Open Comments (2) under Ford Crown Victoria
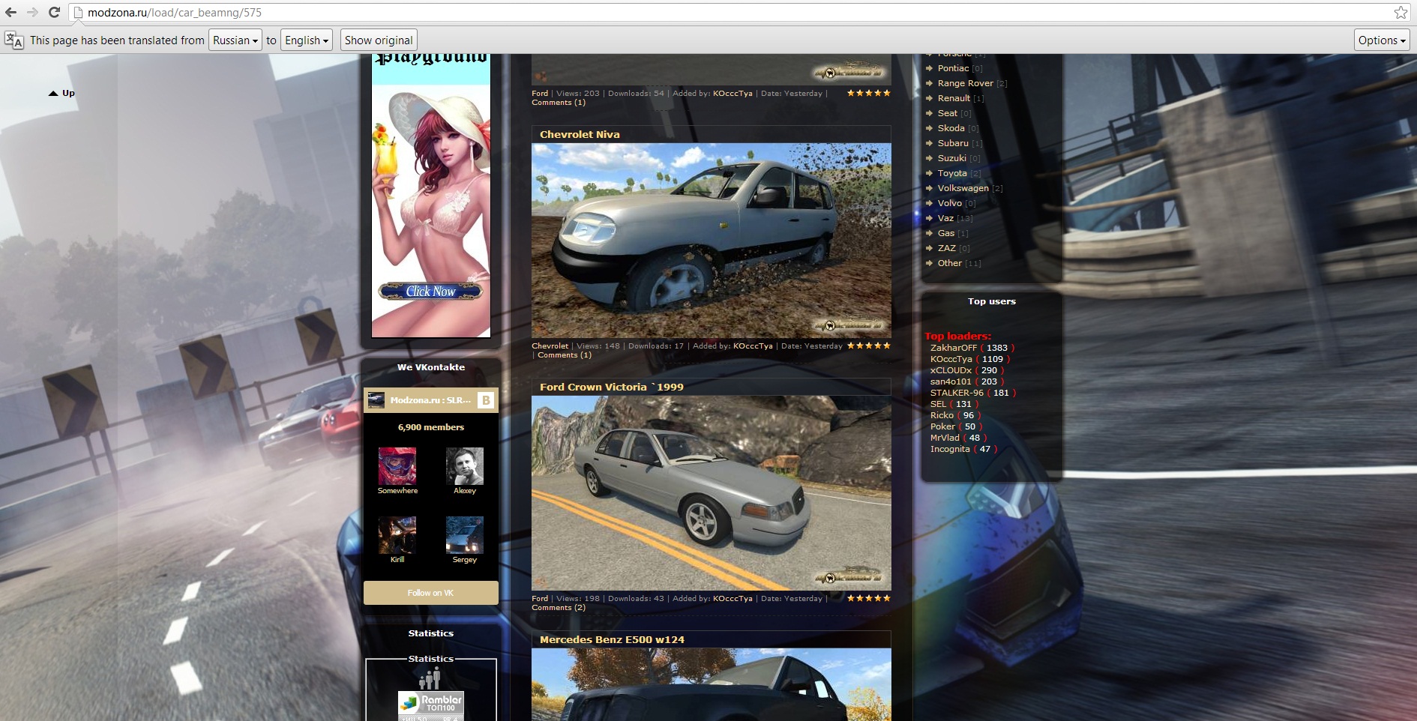The image size is (1417, 721). click(x=559, y=608)
